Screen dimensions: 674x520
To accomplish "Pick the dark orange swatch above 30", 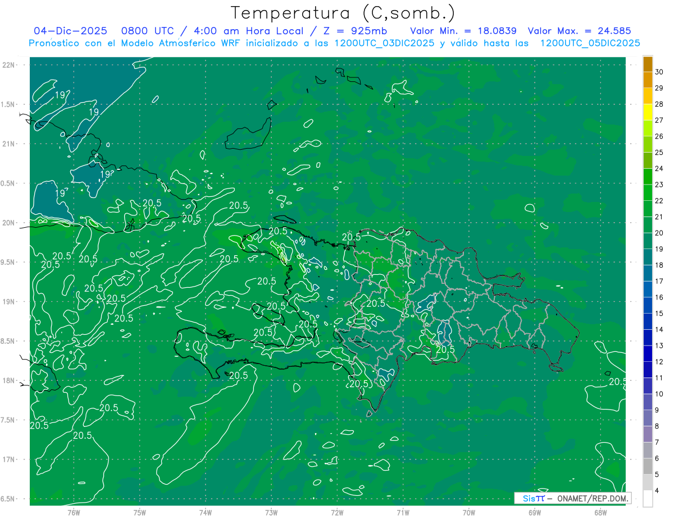I will (648, 64).
